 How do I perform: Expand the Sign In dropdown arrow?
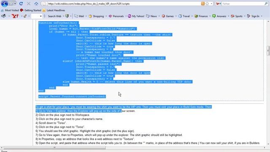pos(262,16)
